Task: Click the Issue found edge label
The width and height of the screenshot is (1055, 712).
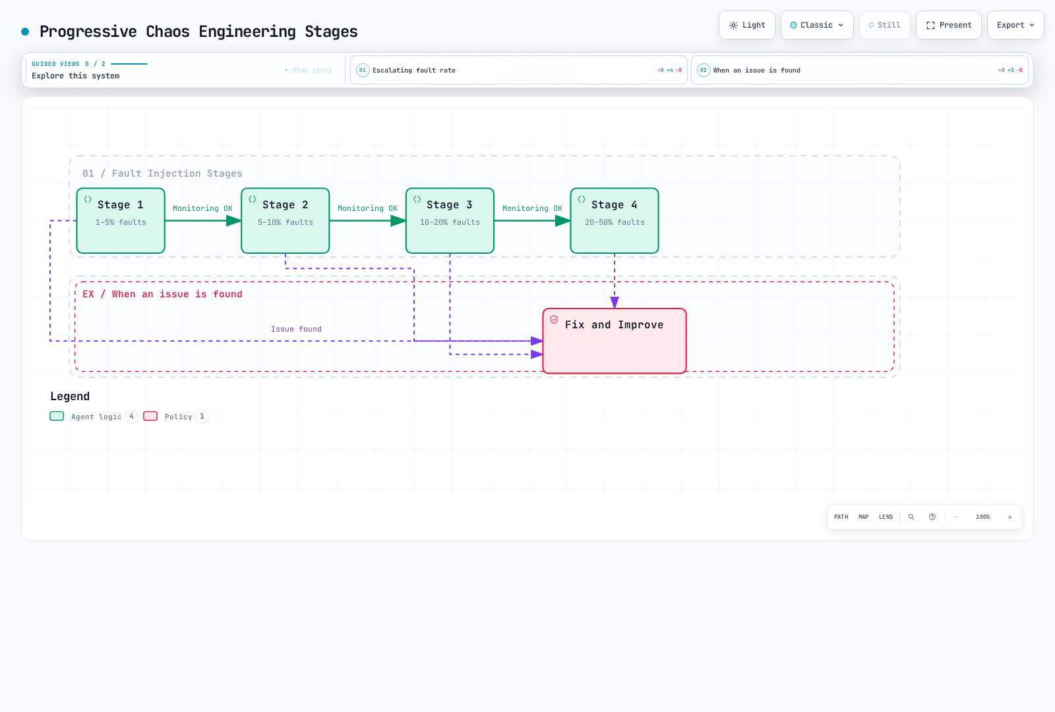Action: [x=296, y=329]
